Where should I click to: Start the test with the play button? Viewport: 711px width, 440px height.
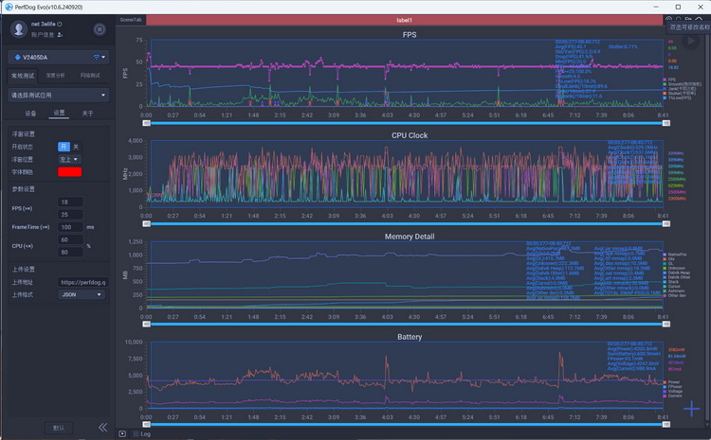[x=690, y=42]
